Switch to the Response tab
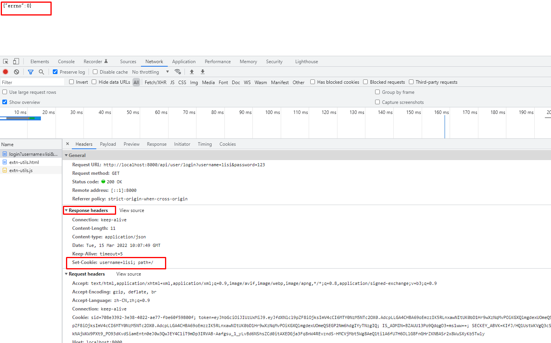The image size is (551, 343). (157, 144)
